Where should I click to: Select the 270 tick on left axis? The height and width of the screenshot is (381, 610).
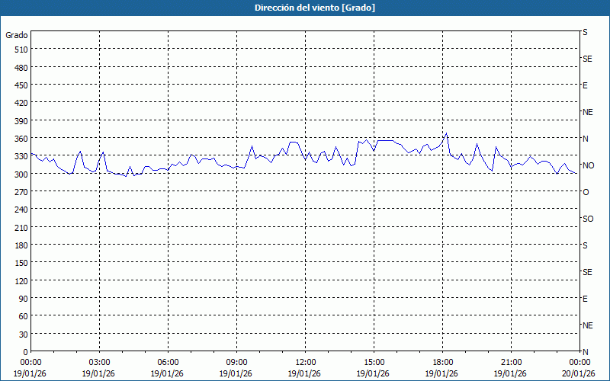coord(19,191)
